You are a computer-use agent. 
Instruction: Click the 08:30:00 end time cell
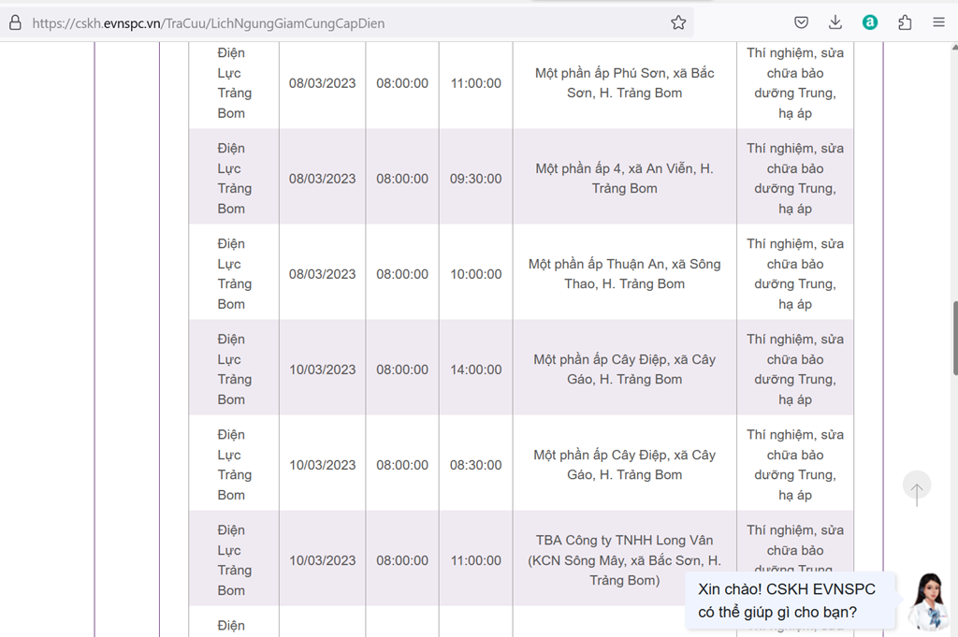coord(476,465)
